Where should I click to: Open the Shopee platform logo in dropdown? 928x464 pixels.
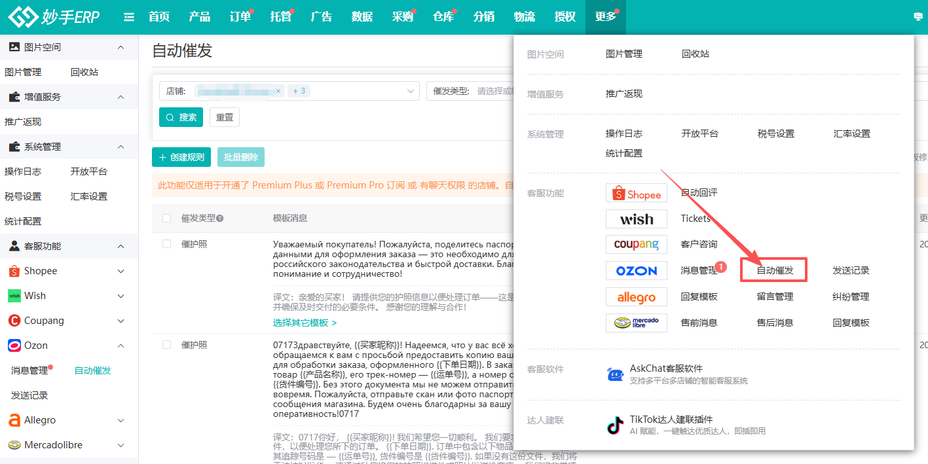636,193
